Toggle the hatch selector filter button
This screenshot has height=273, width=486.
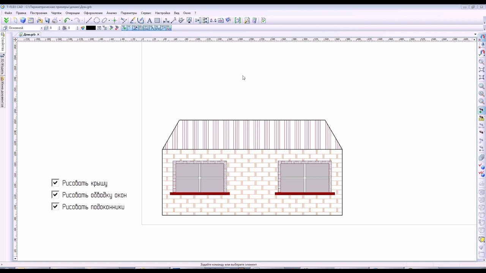[141, 28]
